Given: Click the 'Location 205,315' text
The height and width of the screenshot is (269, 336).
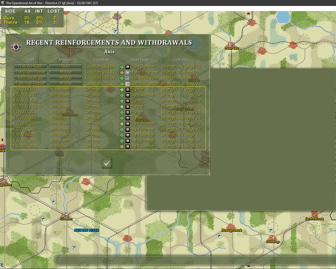Looking at the screenshot, I should [101, 84].
